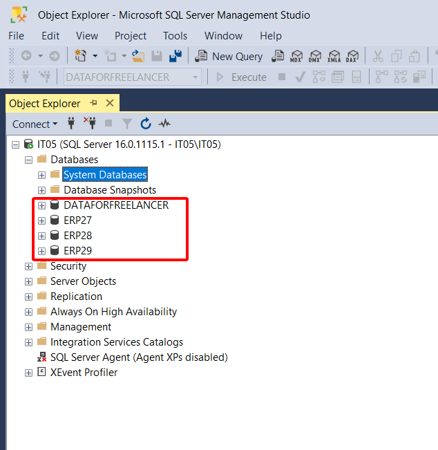Expand the Database Snapshots folder
The image size is (438, 450).
42,190
